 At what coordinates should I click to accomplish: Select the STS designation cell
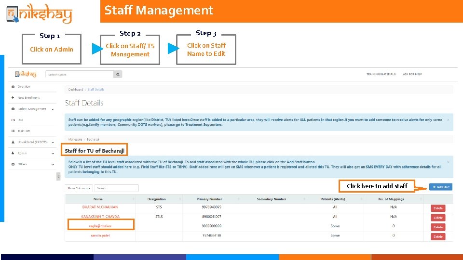click(x=159, y=207)
